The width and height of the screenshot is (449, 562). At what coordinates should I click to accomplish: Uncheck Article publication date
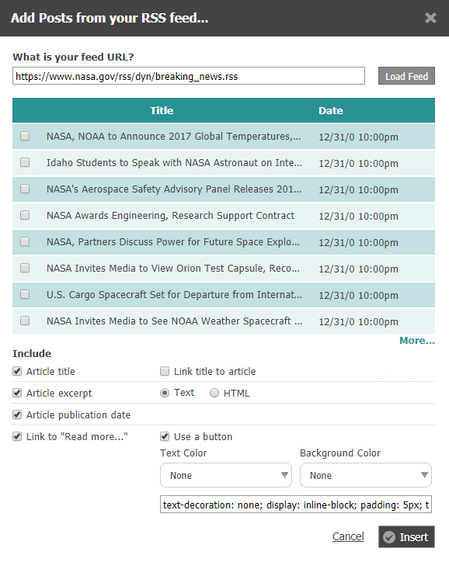pyautogui.click(x=17, y=415)
